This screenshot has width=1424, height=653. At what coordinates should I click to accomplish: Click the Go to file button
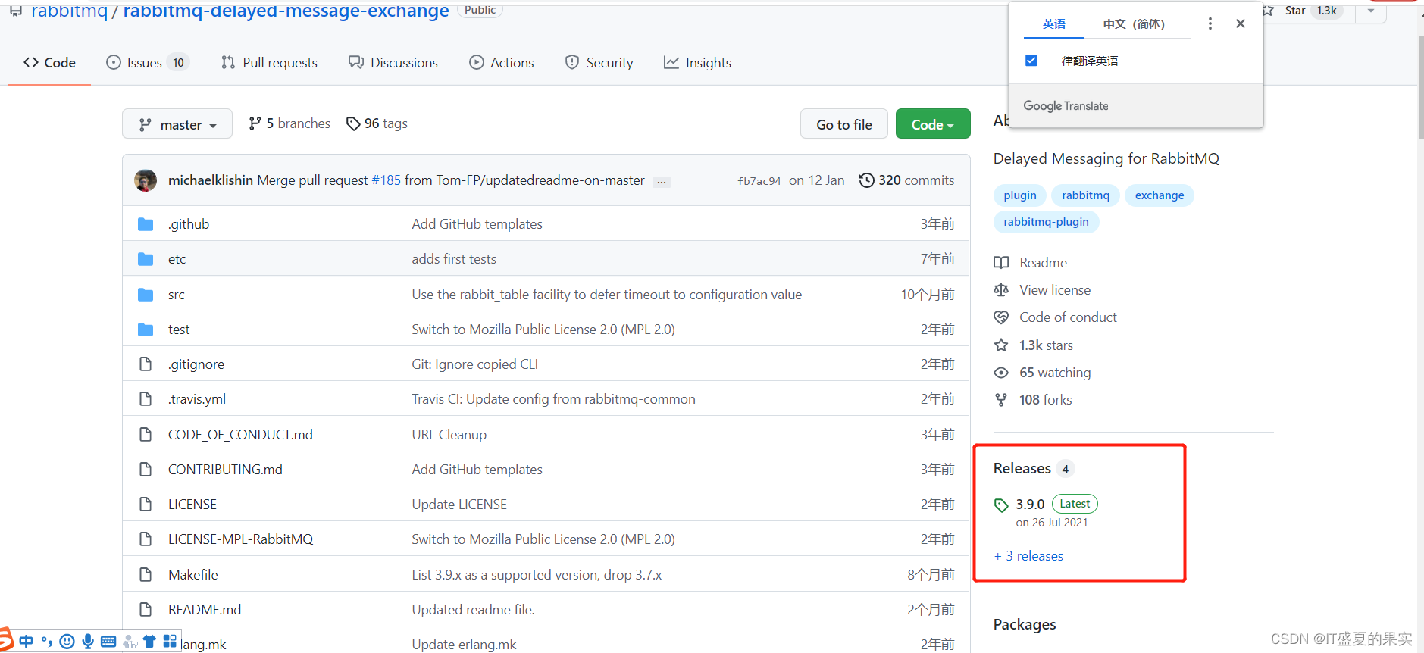click(844, 124)
